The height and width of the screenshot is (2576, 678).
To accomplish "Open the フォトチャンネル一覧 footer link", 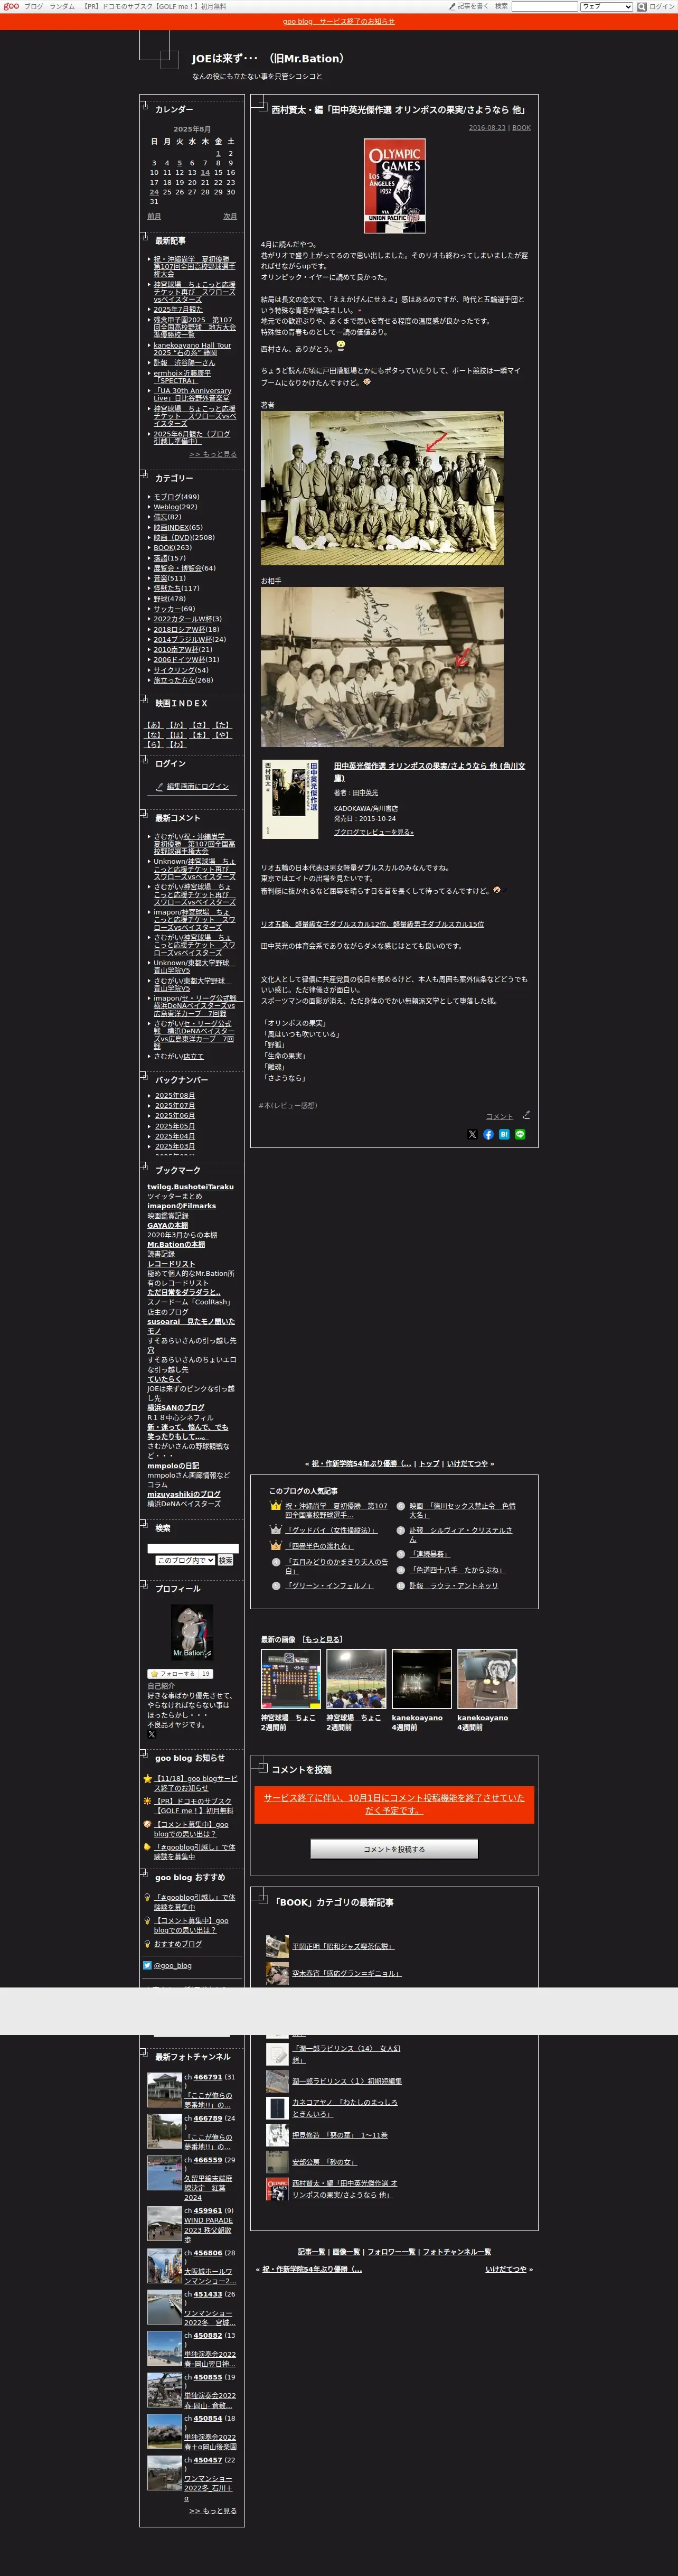I will 457,2251.
